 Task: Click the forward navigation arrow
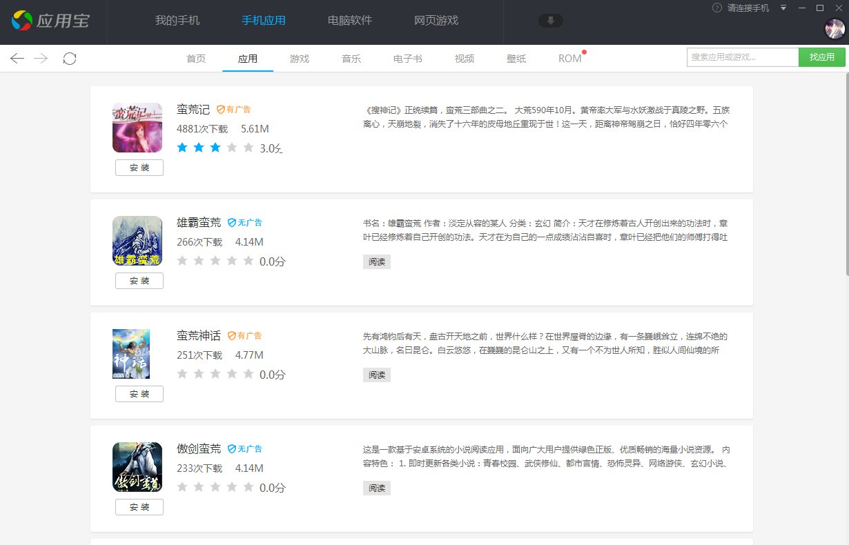[x=41, y=59]
